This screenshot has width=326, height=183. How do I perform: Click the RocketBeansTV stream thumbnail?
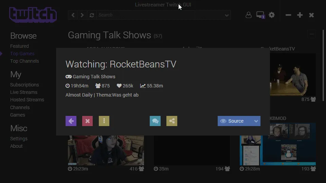(x=293, y=75)
